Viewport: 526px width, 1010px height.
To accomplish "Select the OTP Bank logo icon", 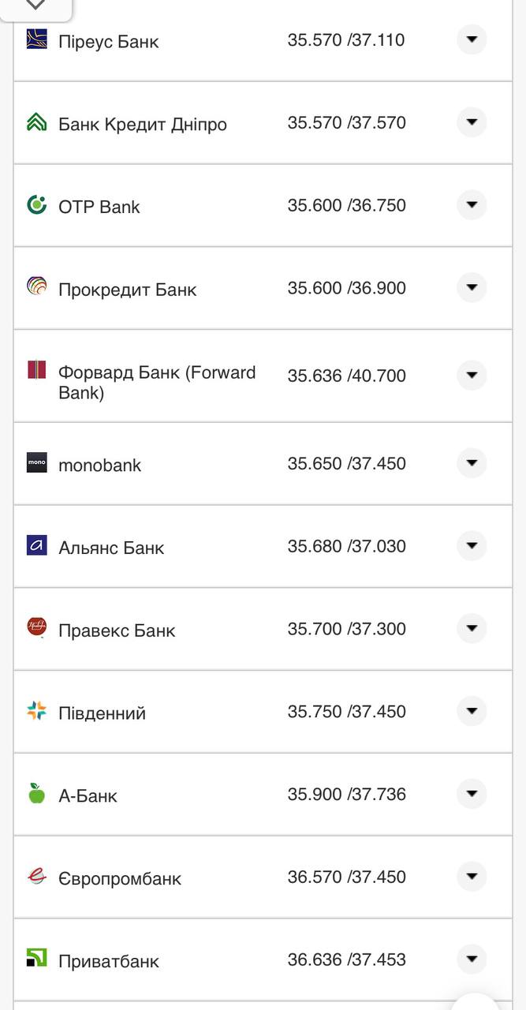I will tap(36, 204).
